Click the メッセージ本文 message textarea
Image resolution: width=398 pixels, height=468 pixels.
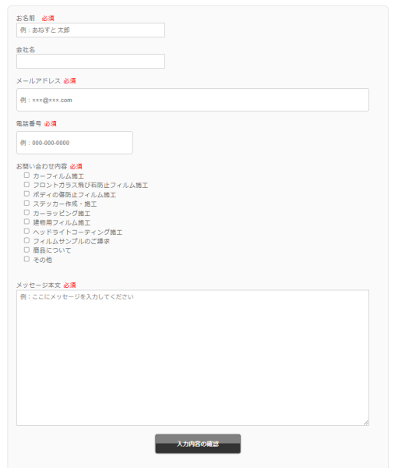(192, 357)
